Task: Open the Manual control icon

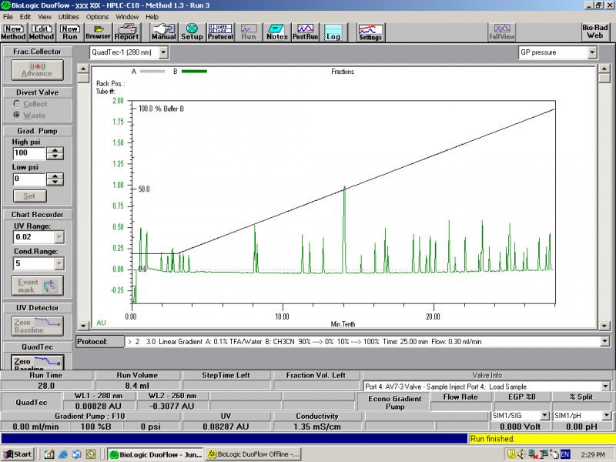Action: (x=164, y=32)
